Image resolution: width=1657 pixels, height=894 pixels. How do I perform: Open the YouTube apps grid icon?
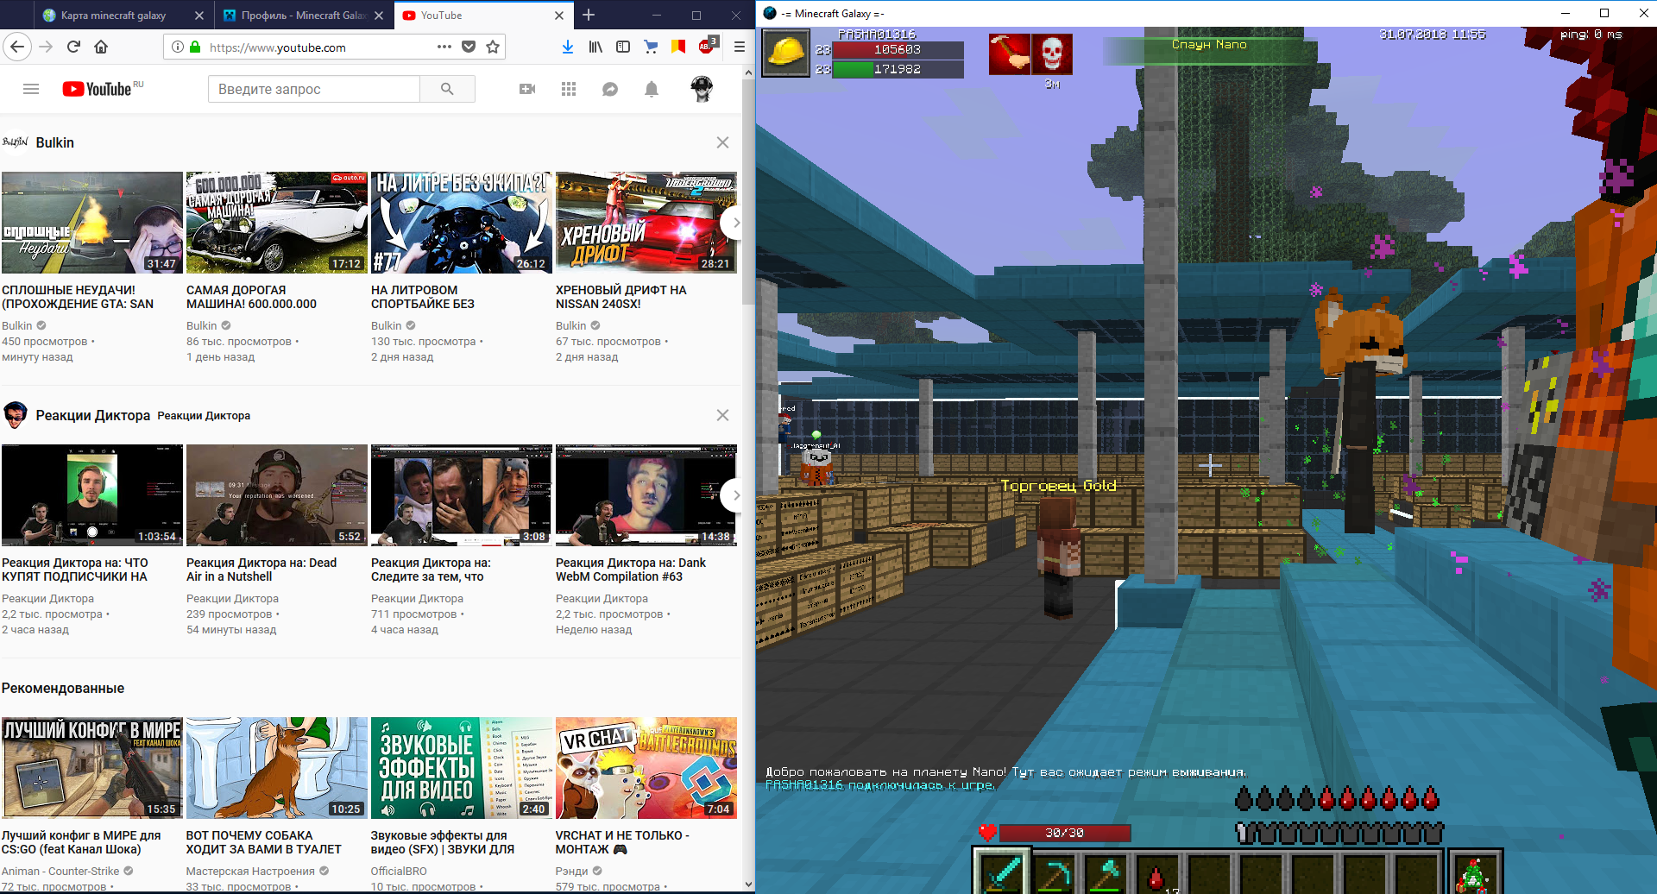click(569, 89)
